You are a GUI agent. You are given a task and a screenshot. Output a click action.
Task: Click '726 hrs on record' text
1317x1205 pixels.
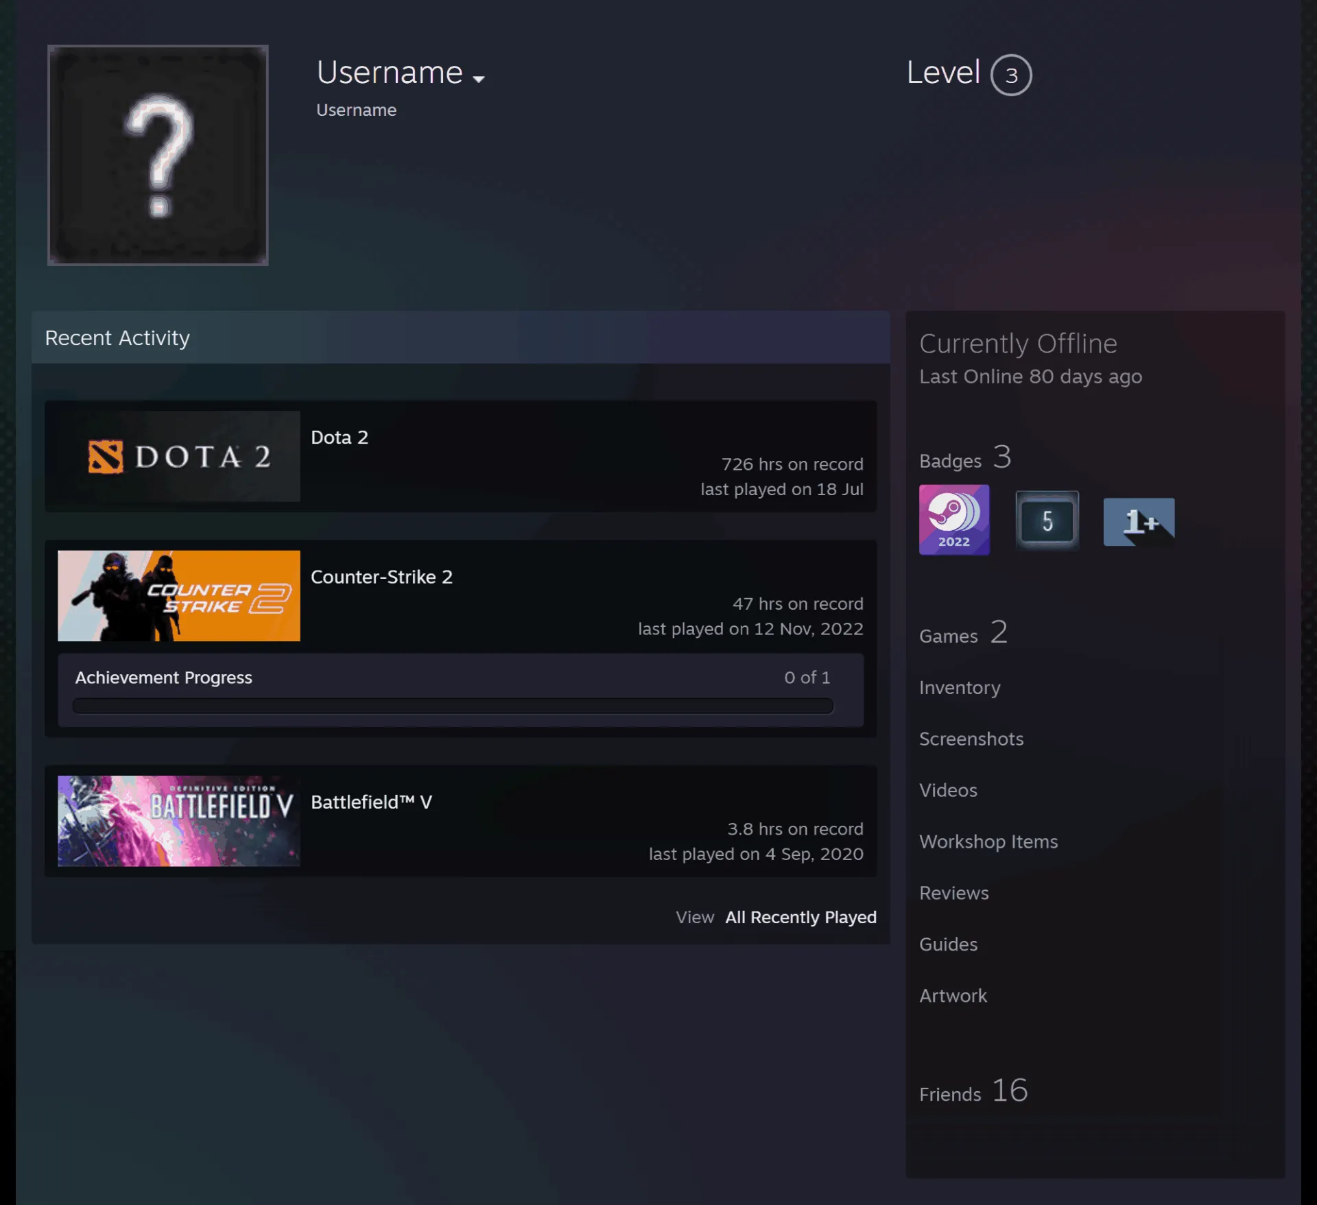(x=792, y=464)
